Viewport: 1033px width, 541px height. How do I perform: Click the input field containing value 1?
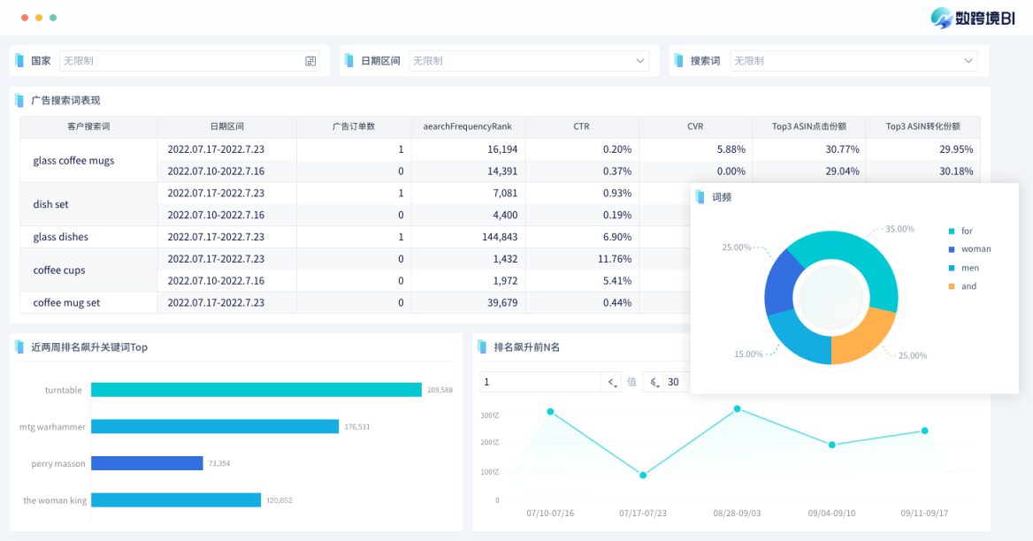click(539, 382)
